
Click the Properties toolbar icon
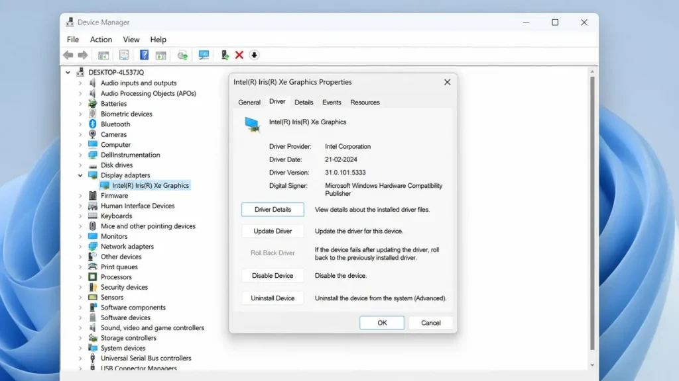click(x=124, y=55)
